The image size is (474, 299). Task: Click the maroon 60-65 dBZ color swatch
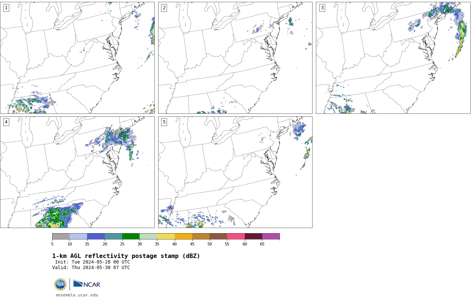(x=253, y=237)
